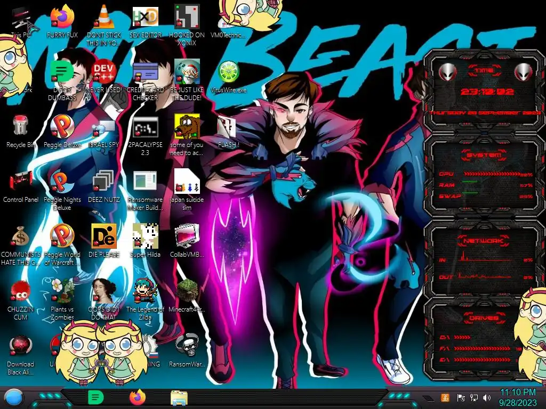This screenshot has width=546, height=409.
Task: Click the F:\ drive usage bar
Action: pos(483,348)
